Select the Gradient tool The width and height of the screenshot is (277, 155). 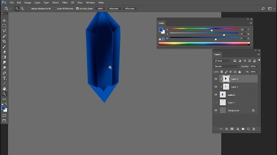(4, 57)
